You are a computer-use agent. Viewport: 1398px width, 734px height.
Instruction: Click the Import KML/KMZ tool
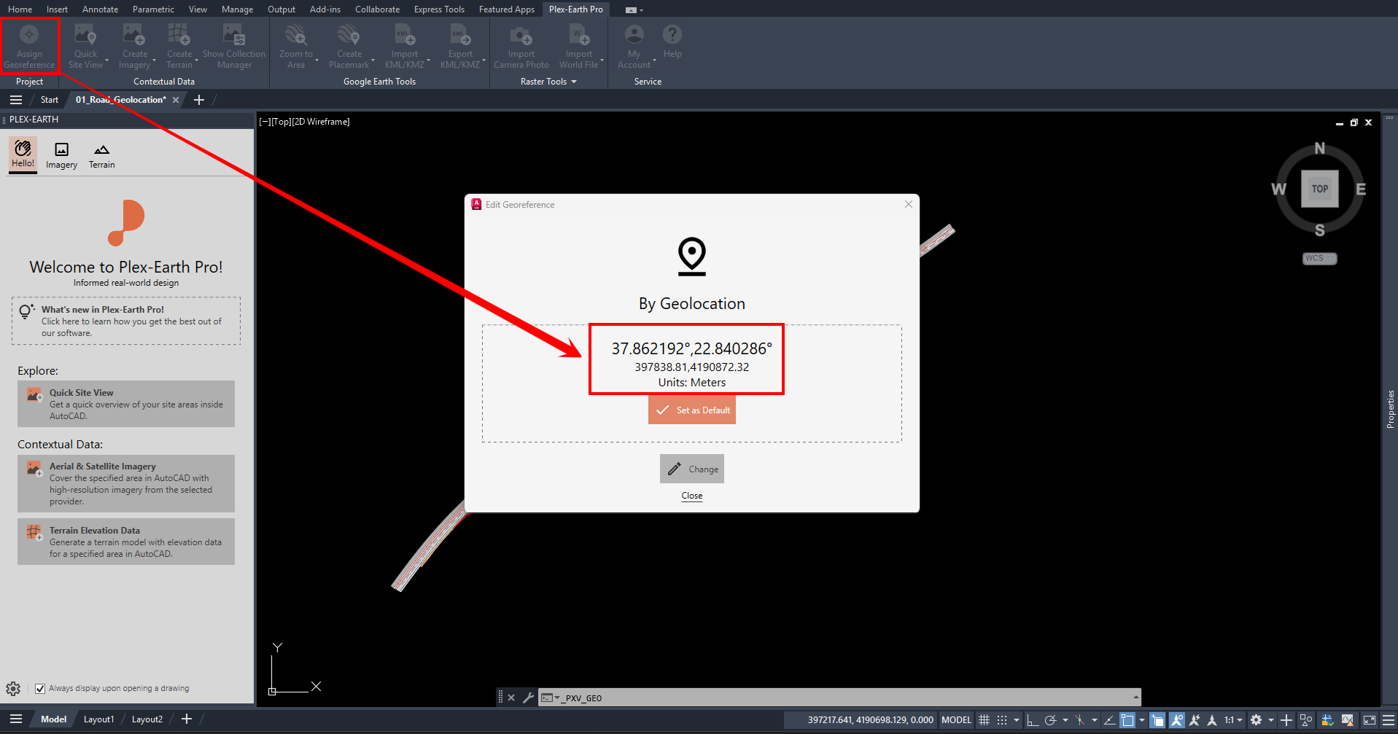pos(404,47)
